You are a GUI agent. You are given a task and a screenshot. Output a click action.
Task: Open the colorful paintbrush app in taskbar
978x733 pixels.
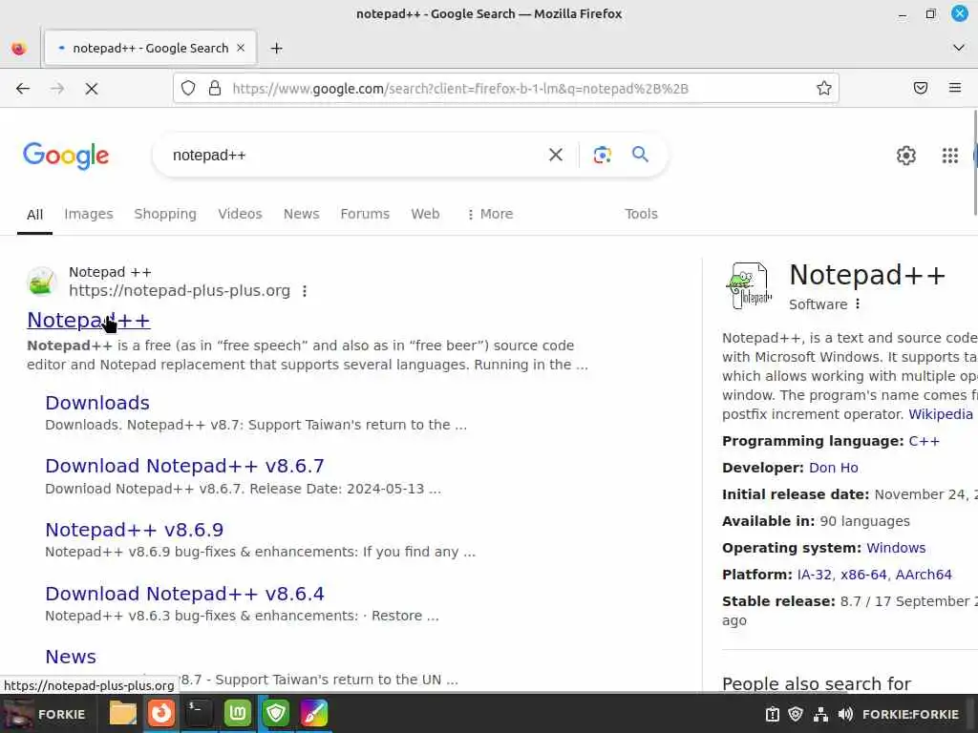313,713
